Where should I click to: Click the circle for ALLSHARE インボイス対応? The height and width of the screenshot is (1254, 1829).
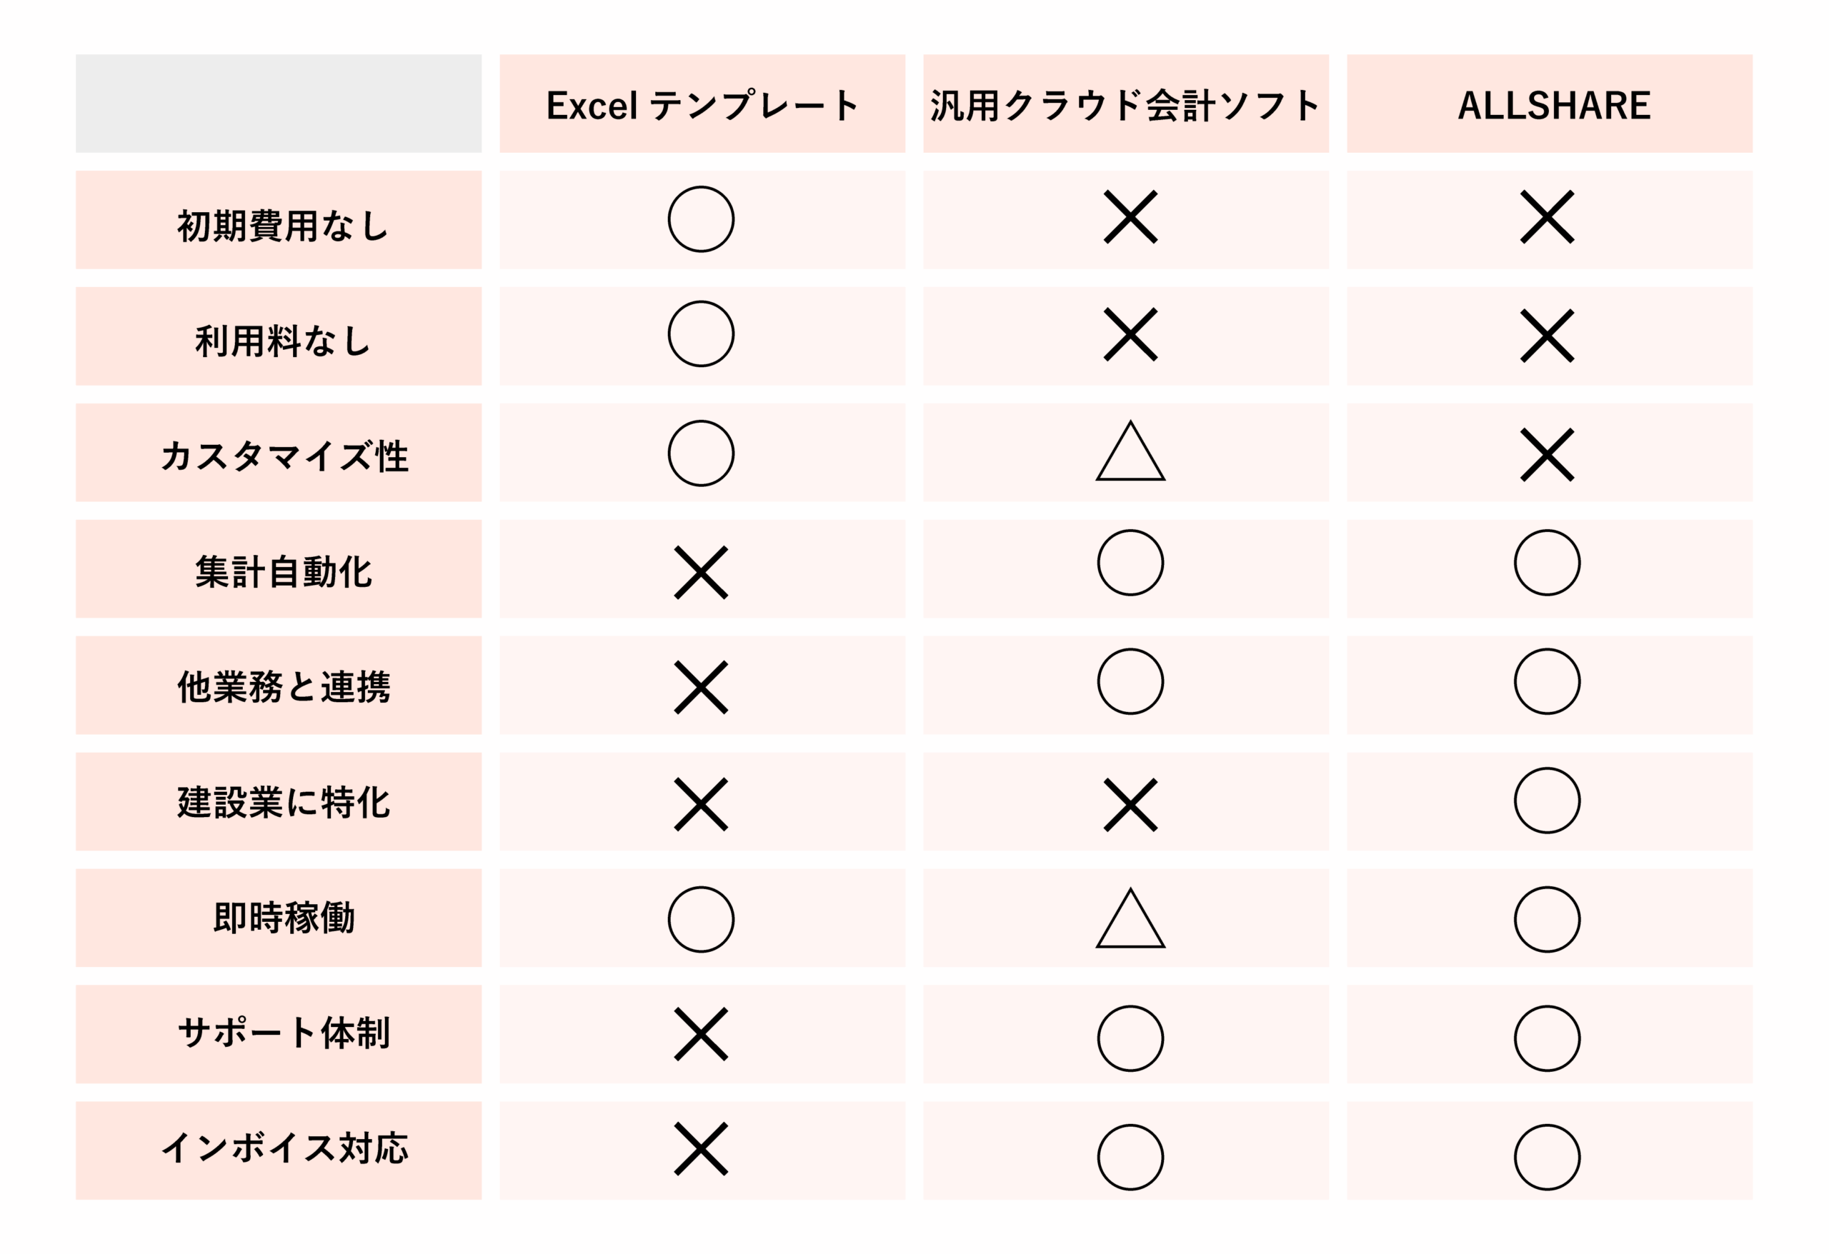pyautogui.click(x=1547, y=1157)
